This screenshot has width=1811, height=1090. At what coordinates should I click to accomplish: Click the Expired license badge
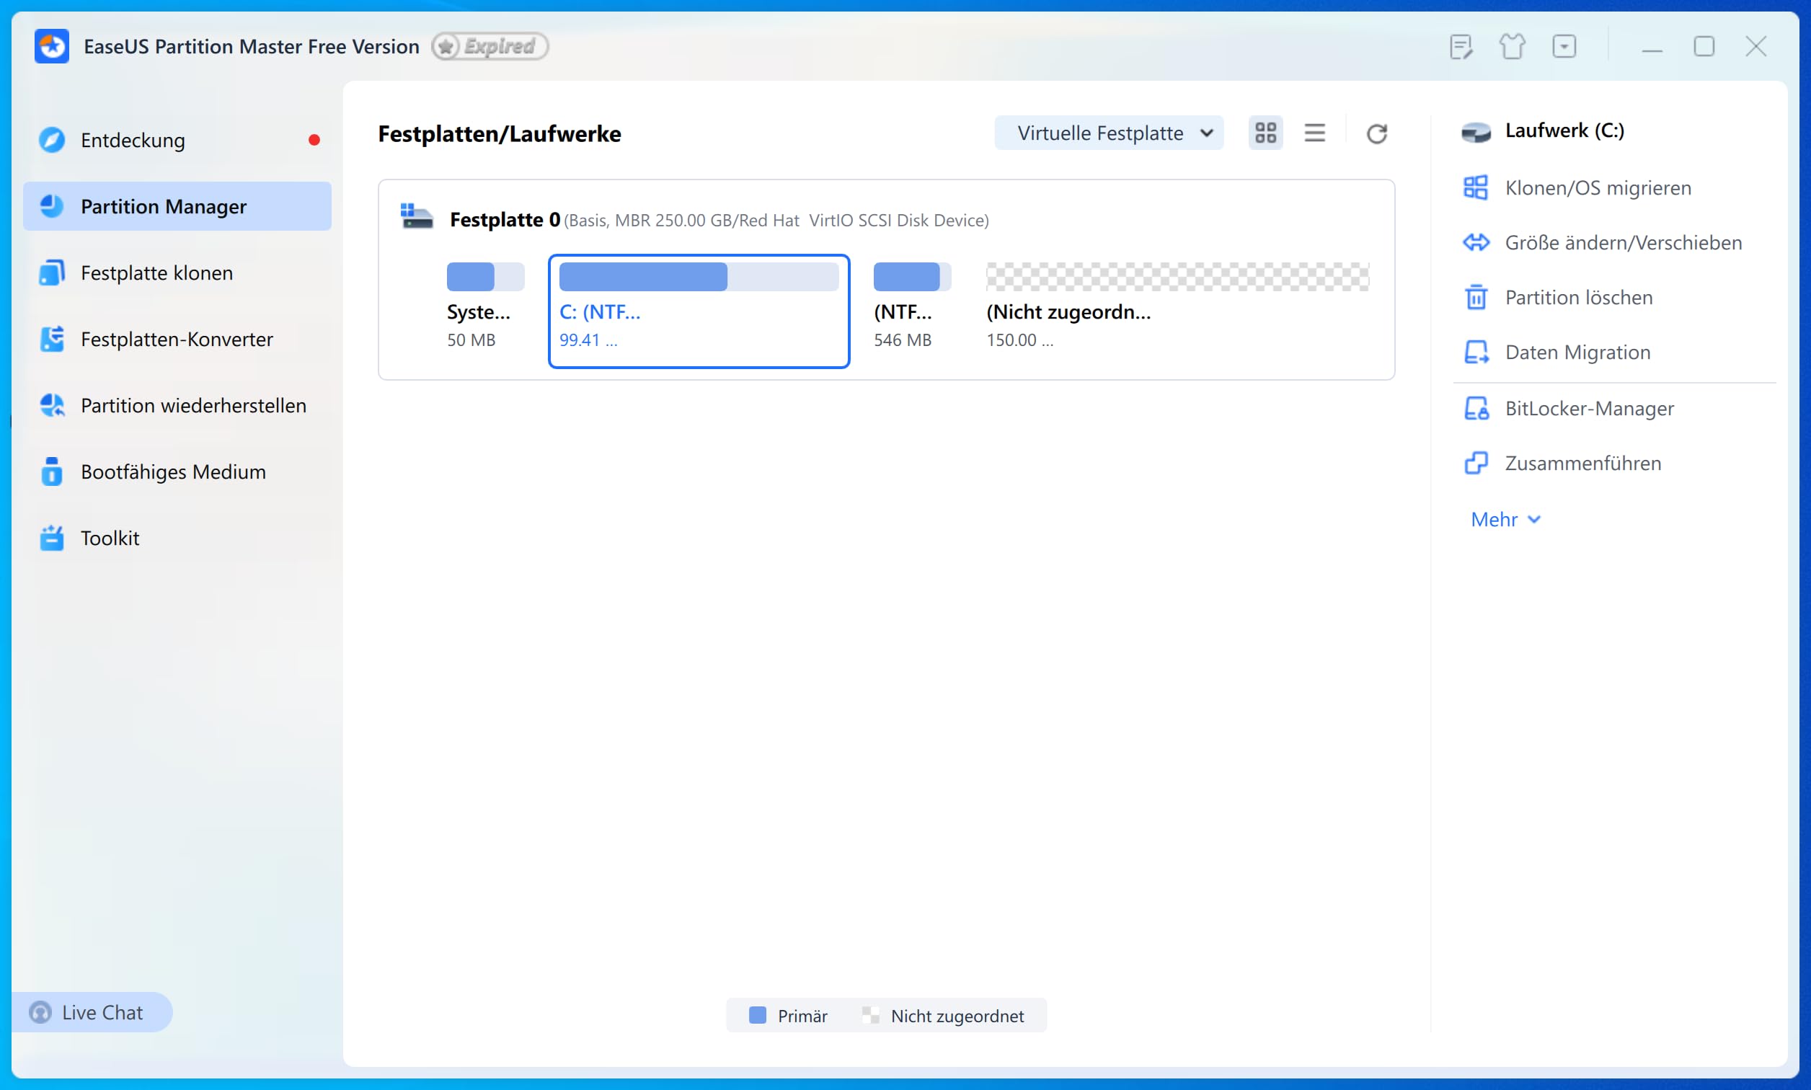[489, 46]
